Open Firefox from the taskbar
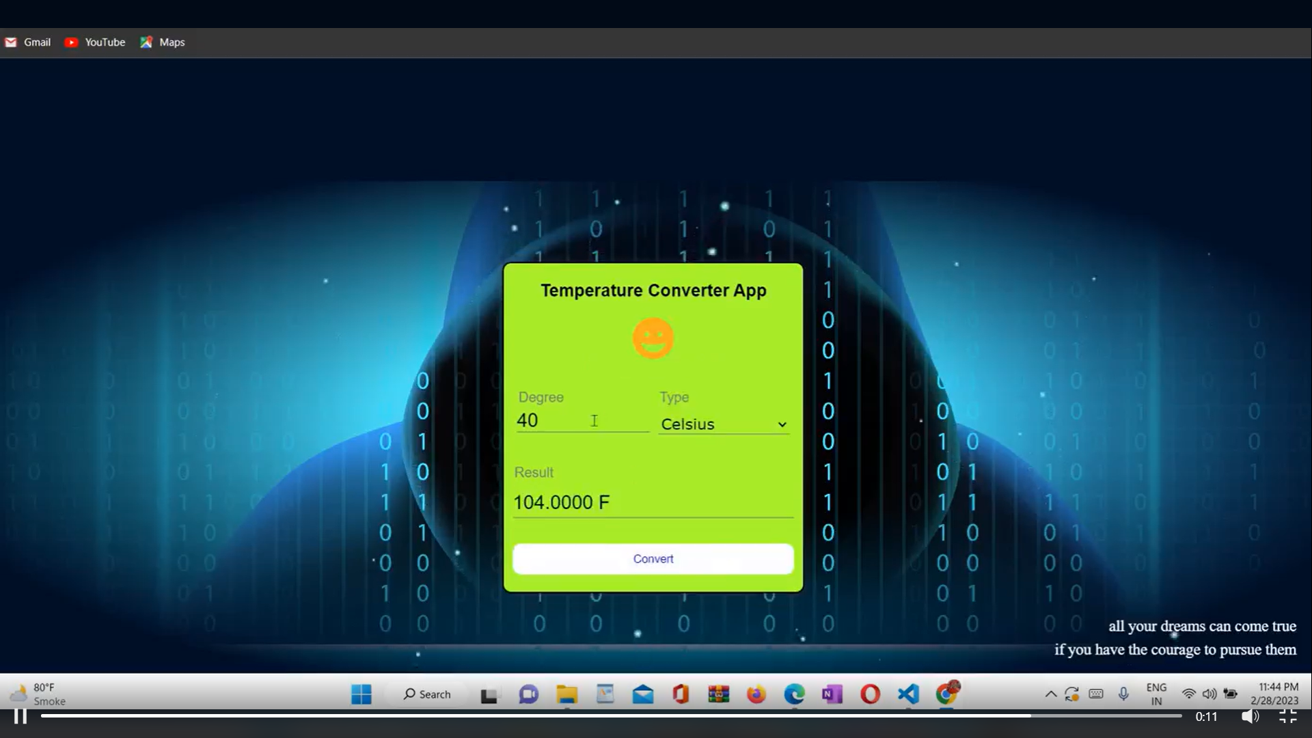This screenshot has height=738, width=1312. coord(756,694)
